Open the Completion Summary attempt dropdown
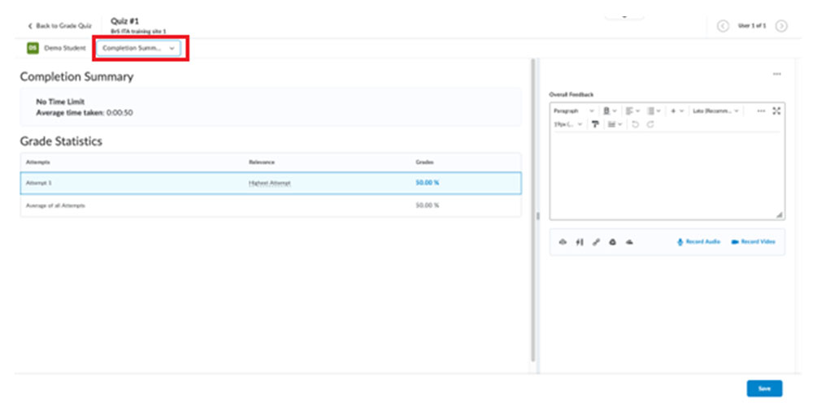Screen dimensions: 817x415 pos(138,48)
